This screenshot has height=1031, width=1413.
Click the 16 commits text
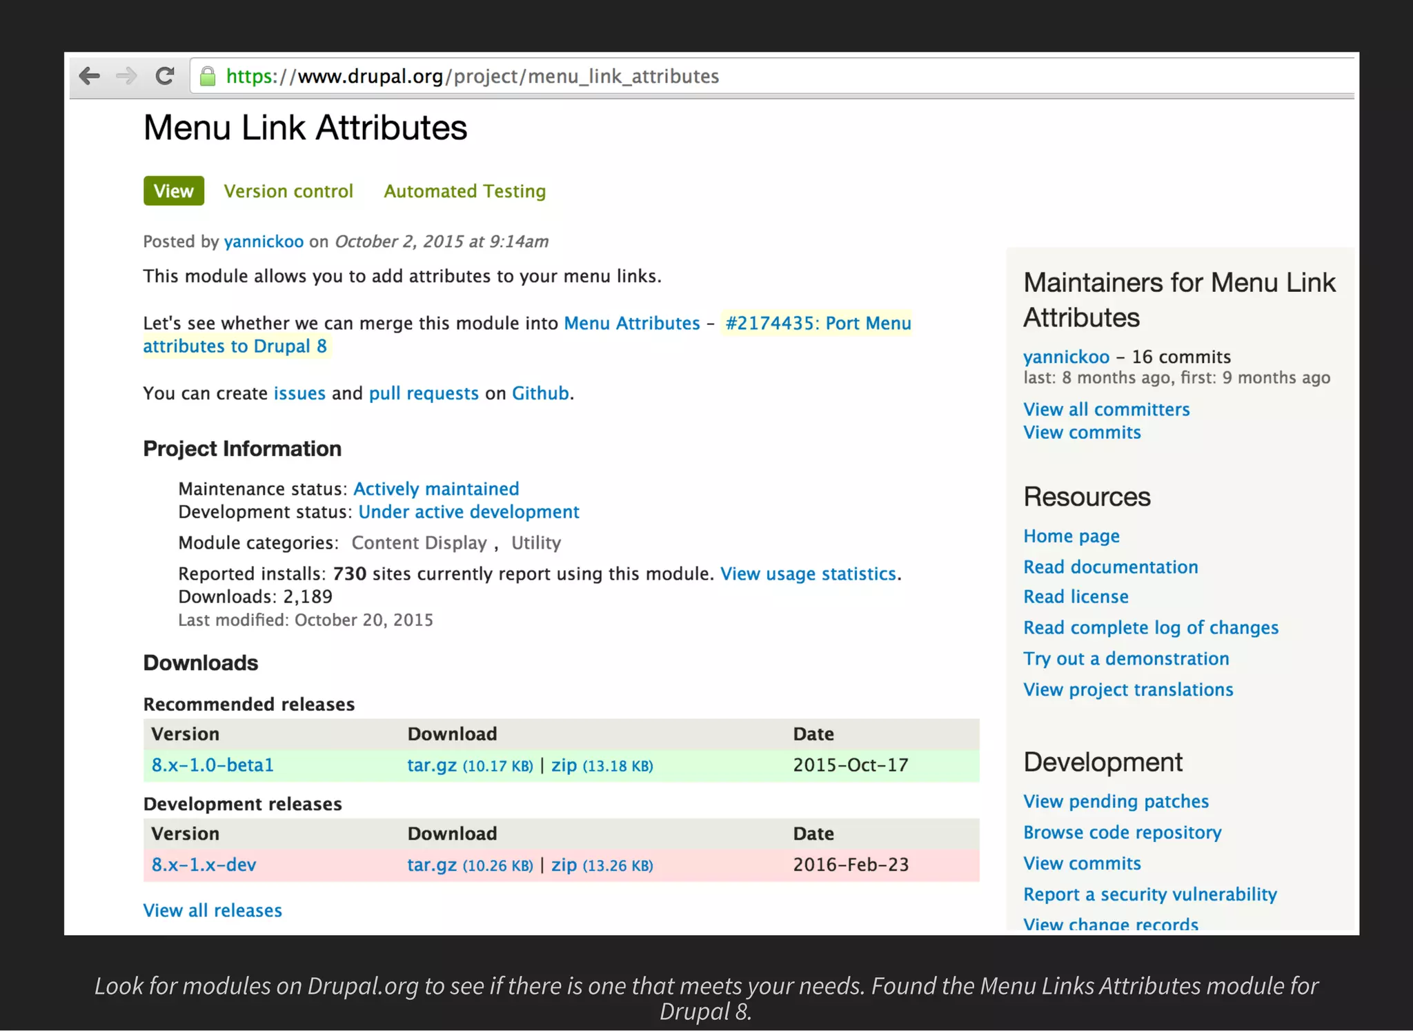1181,357
